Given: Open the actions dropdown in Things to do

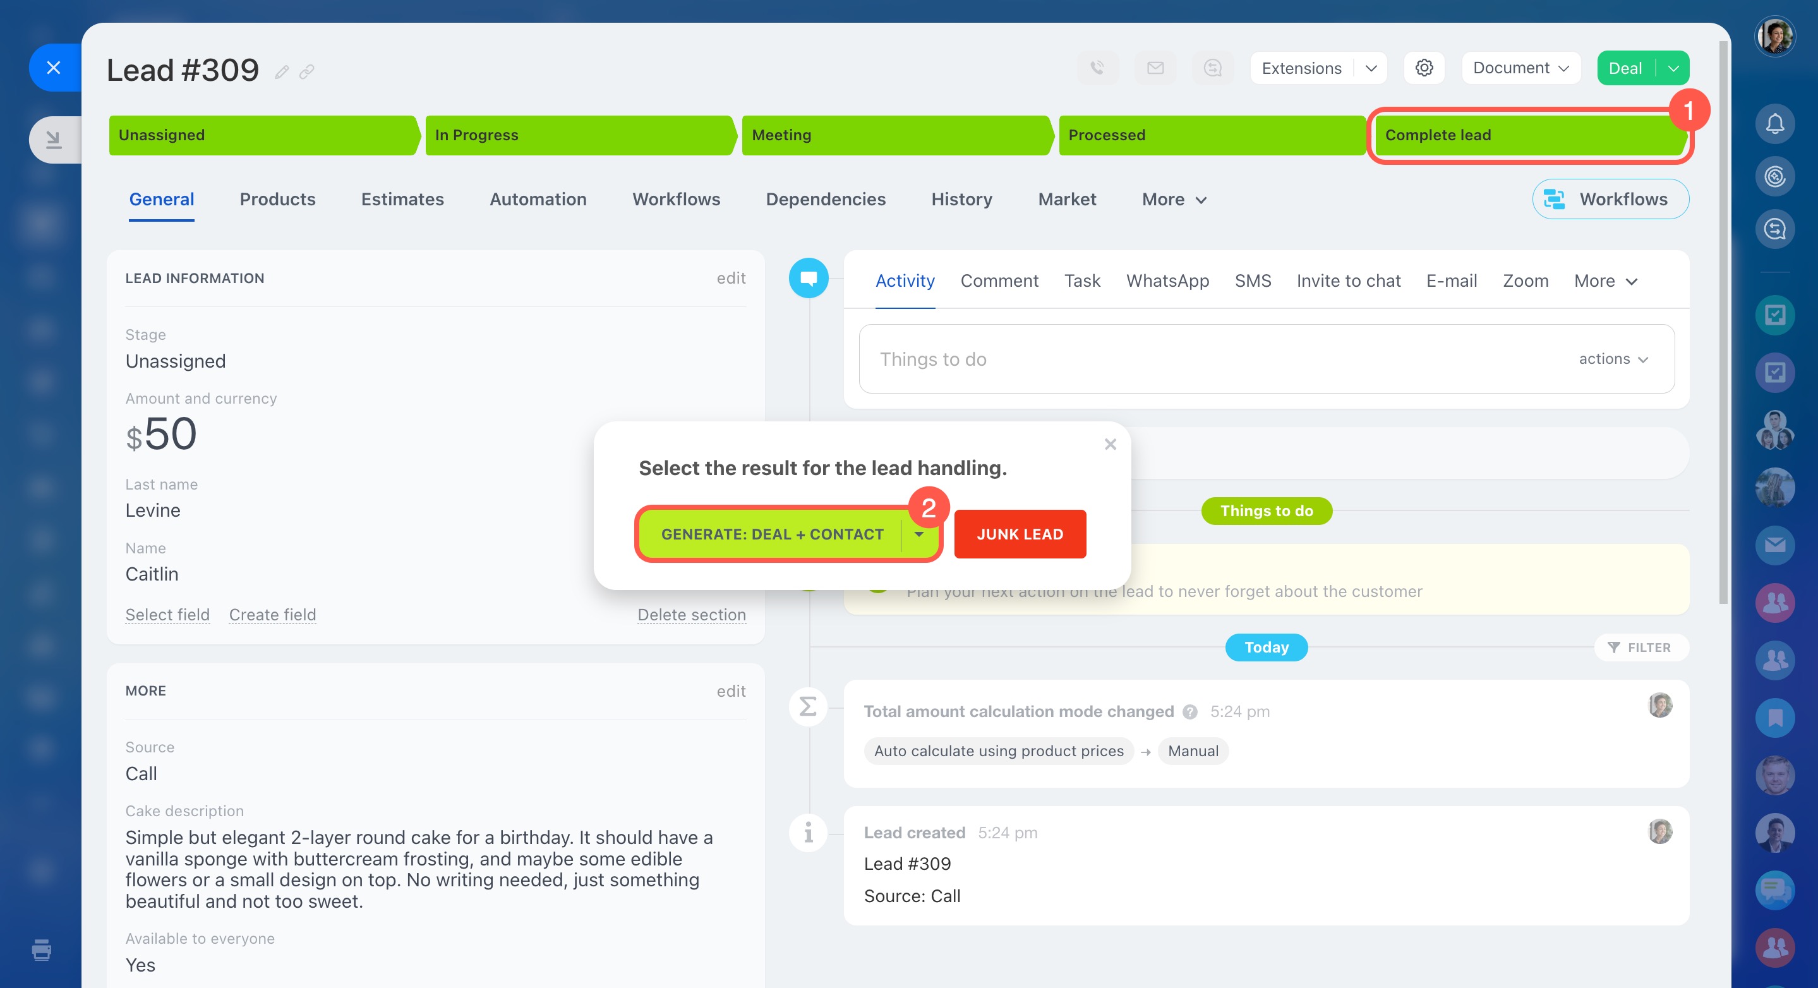Looking at the screenshot, I should click(1613, 359).
